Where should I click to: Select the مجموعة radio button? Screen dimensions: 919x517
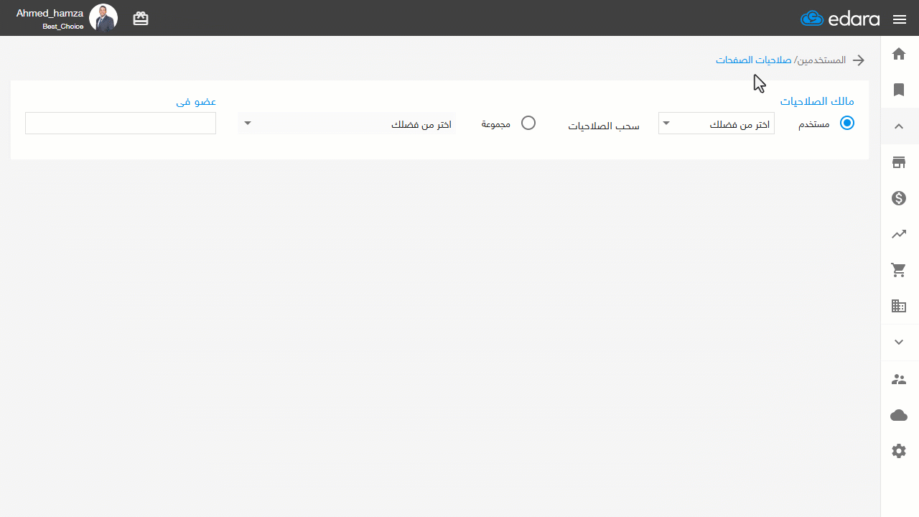[x=528, y=123]
